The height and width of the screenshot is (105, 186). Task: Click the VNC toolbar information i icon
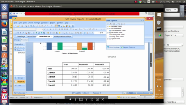pos(76,99)
